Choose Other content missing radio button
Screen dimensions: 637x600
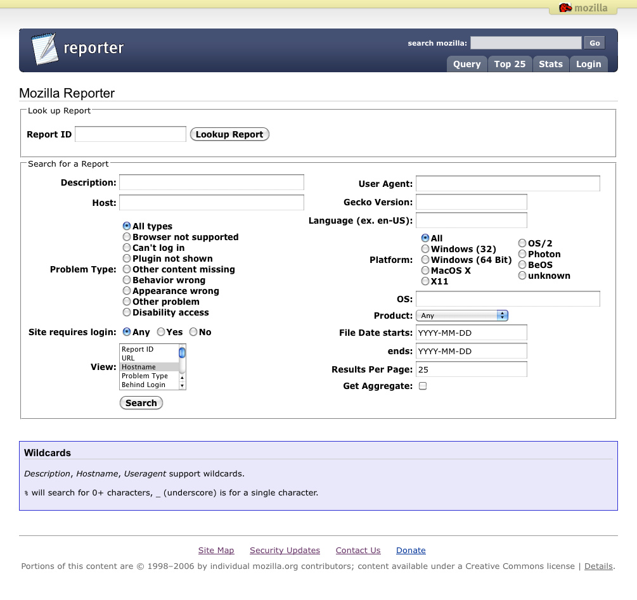pos(127,269)
